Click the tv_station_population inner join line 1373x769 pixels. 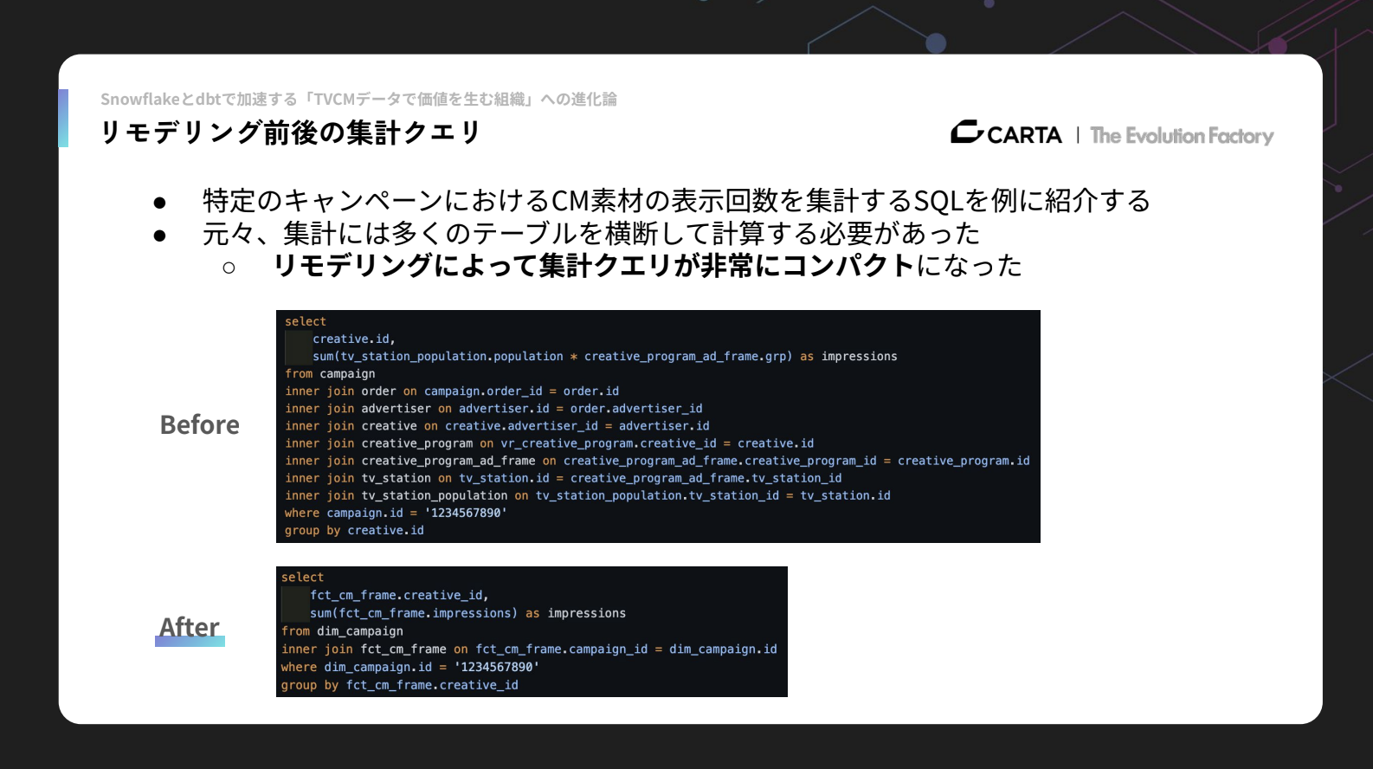click(x=587, y=495)
